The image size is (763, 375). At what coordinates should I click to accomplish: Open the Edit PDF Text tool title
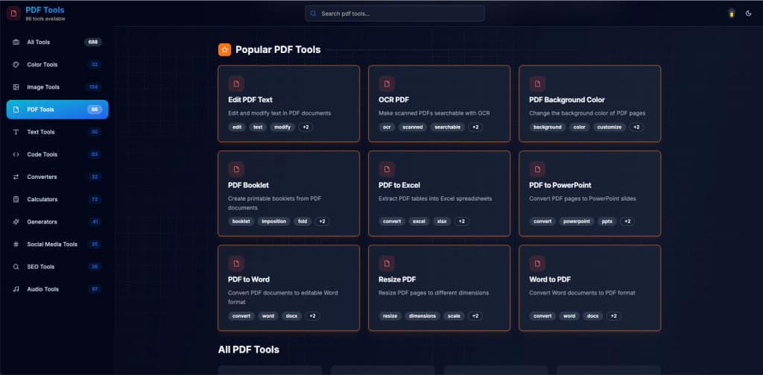click(250, 100)
